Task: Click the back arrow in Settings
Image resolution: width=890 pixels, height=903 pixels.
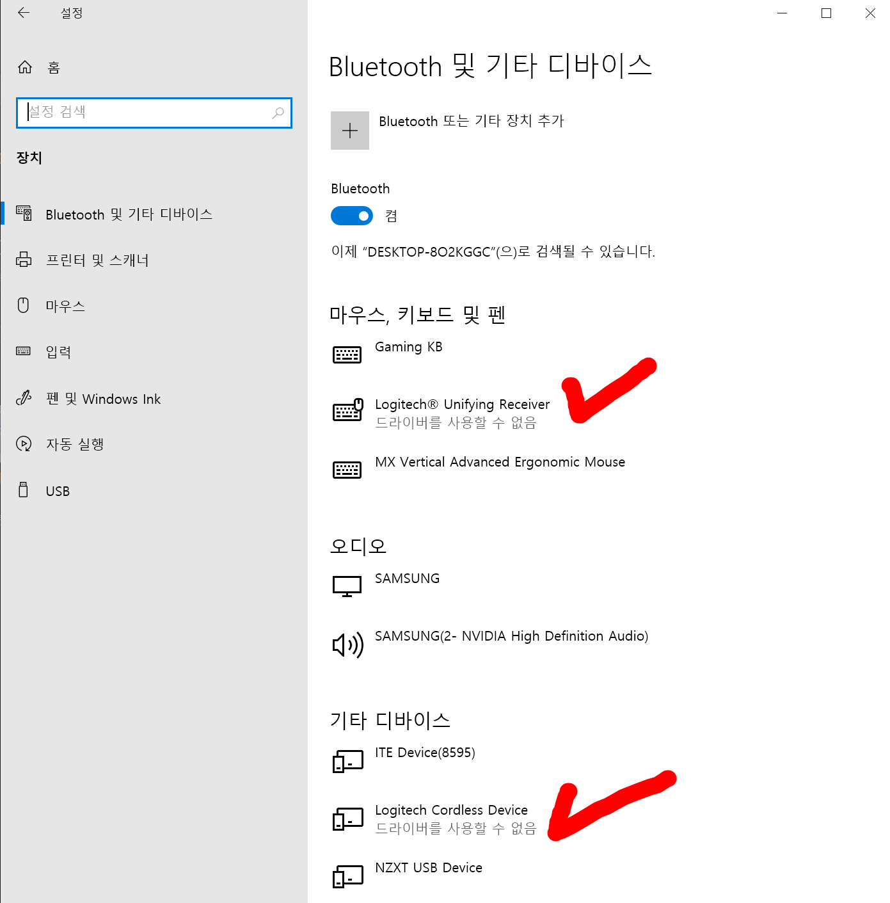Action: [24, 13]
